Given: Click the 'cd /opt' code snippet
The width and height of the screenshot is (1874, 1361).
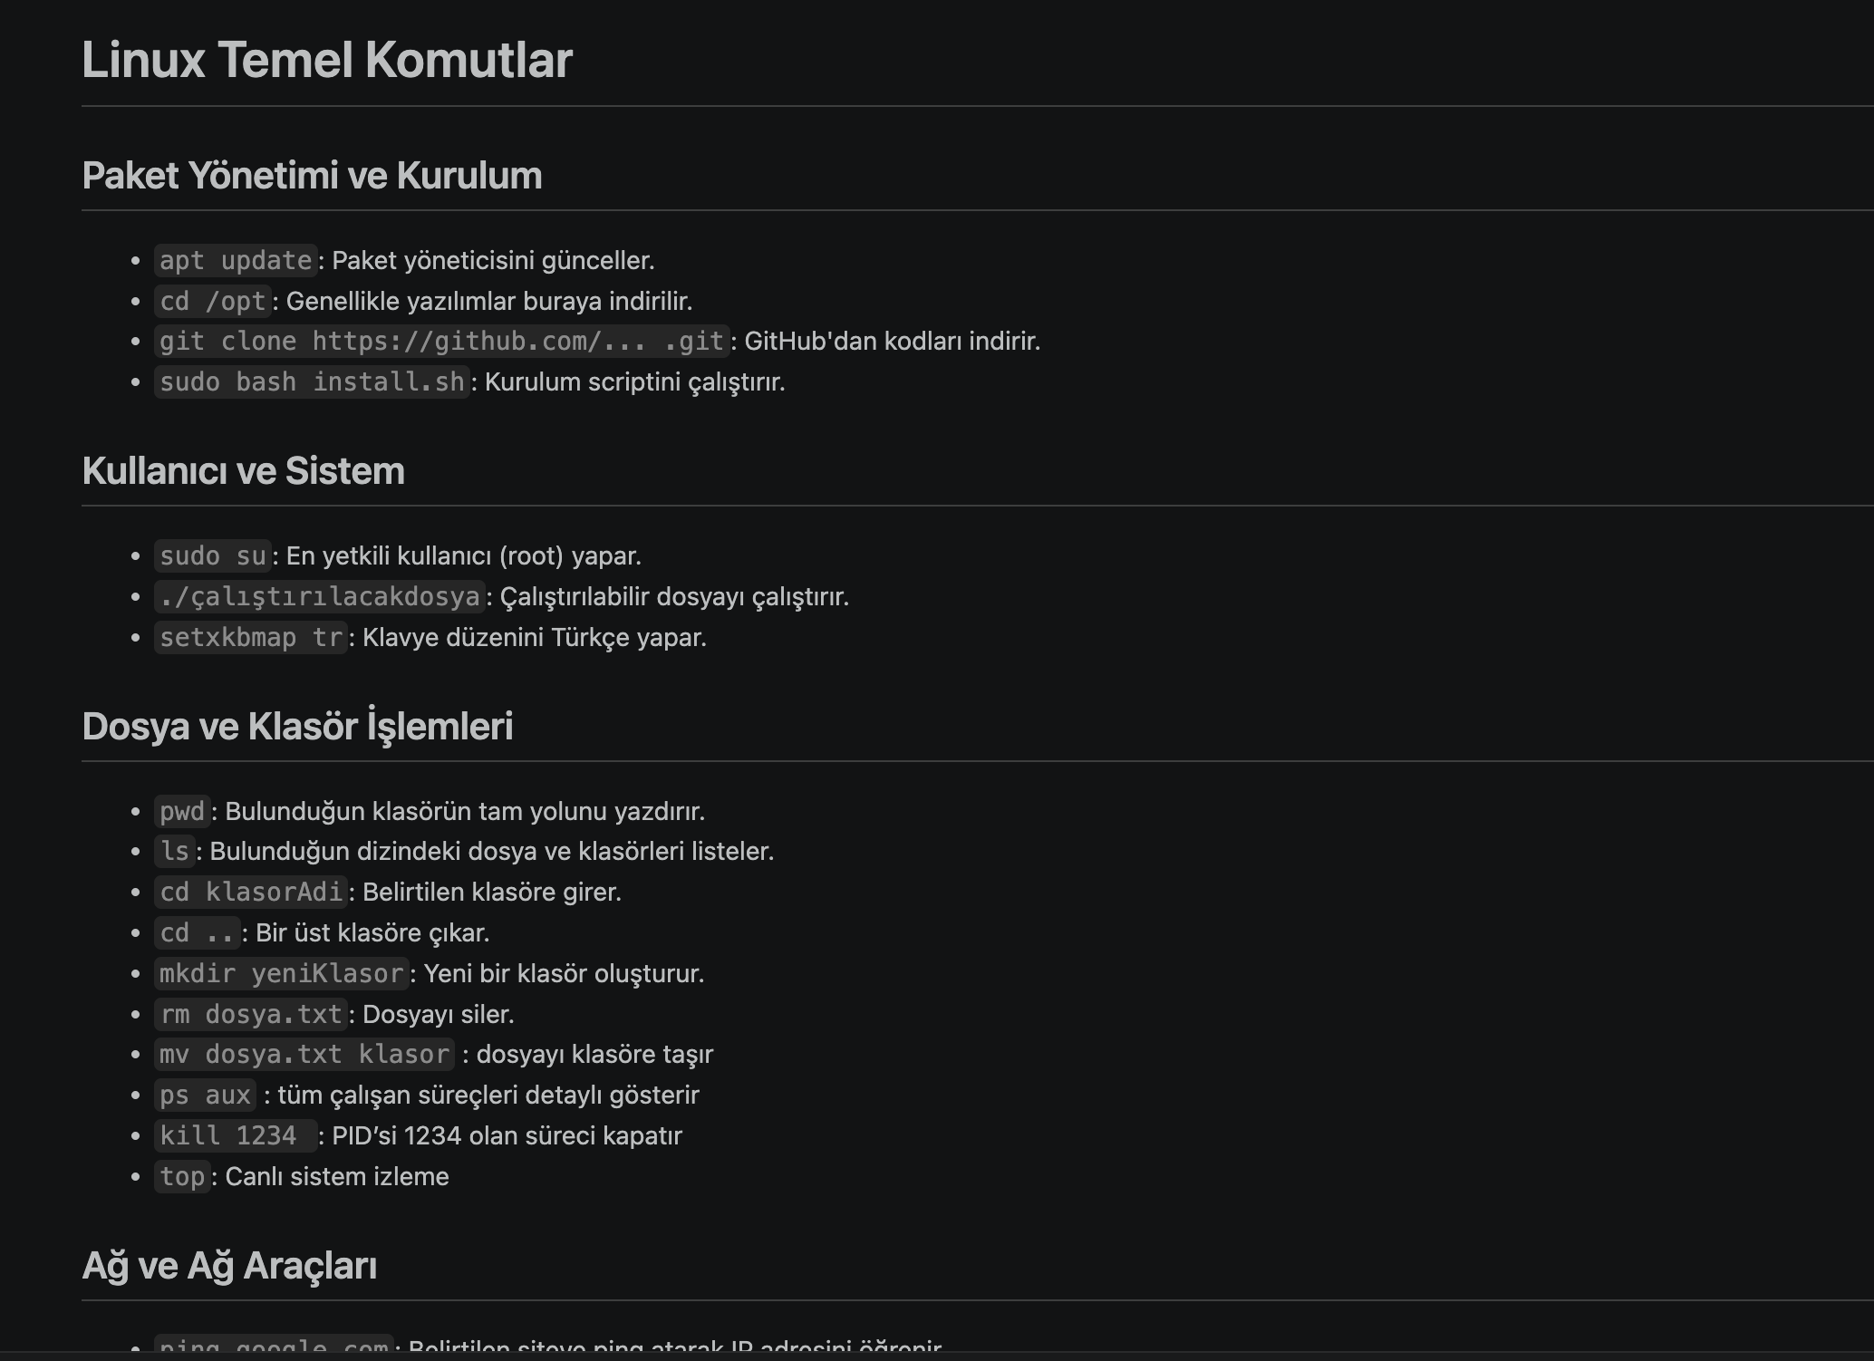Looking at the screenshot, I should pos(213,301).
